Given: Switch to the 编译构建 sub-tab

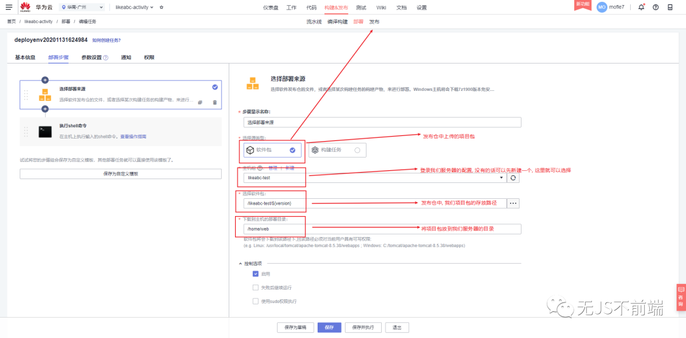Looking at the screenshot, I should pyautogui.click(x=337, y=22).
